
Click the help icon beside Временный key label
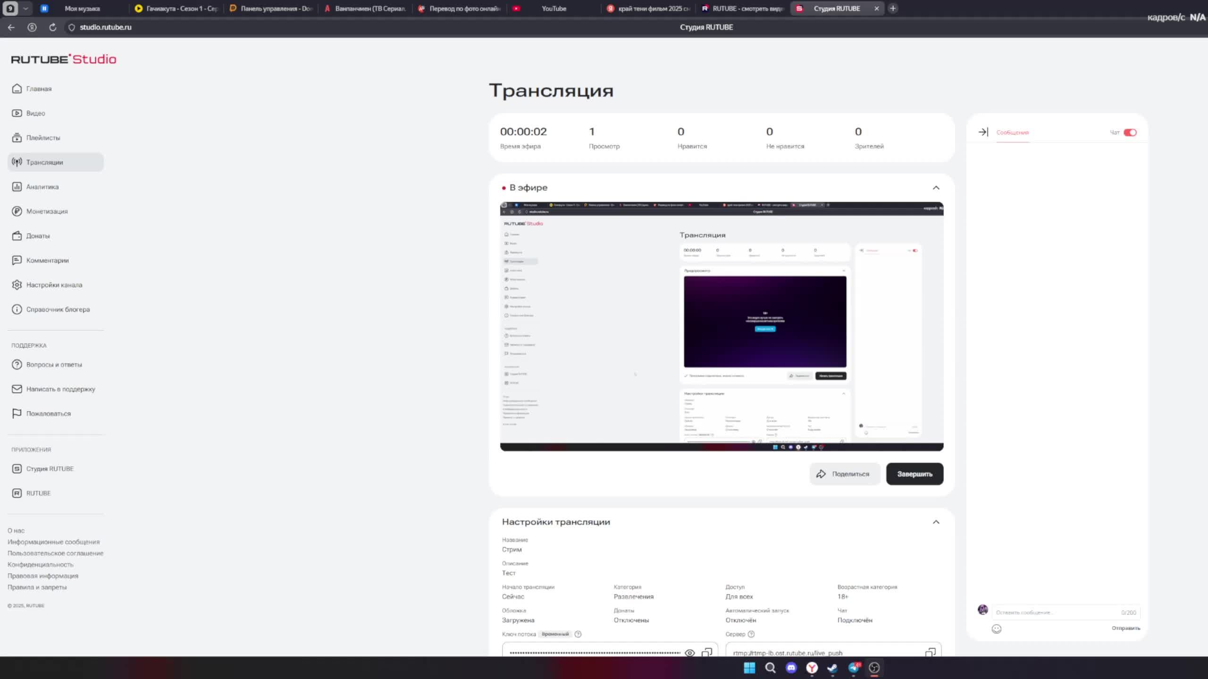click(578, 634)
